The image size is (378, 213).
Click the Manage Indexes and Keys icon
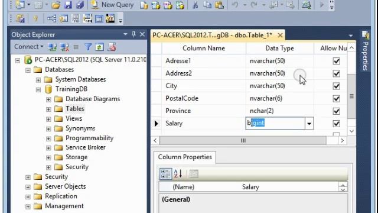pos(64,18)
